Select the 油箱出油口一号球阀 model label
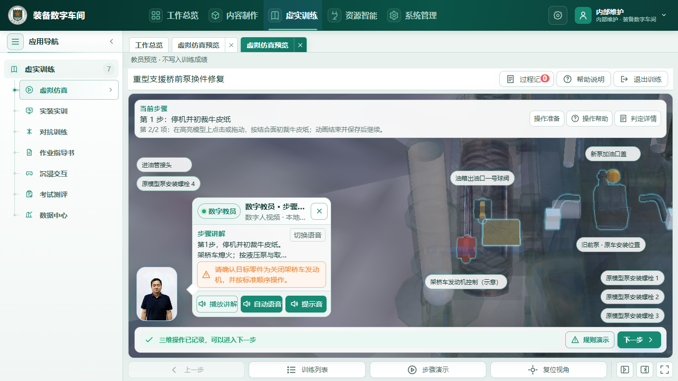 click(x=482, y=179)
